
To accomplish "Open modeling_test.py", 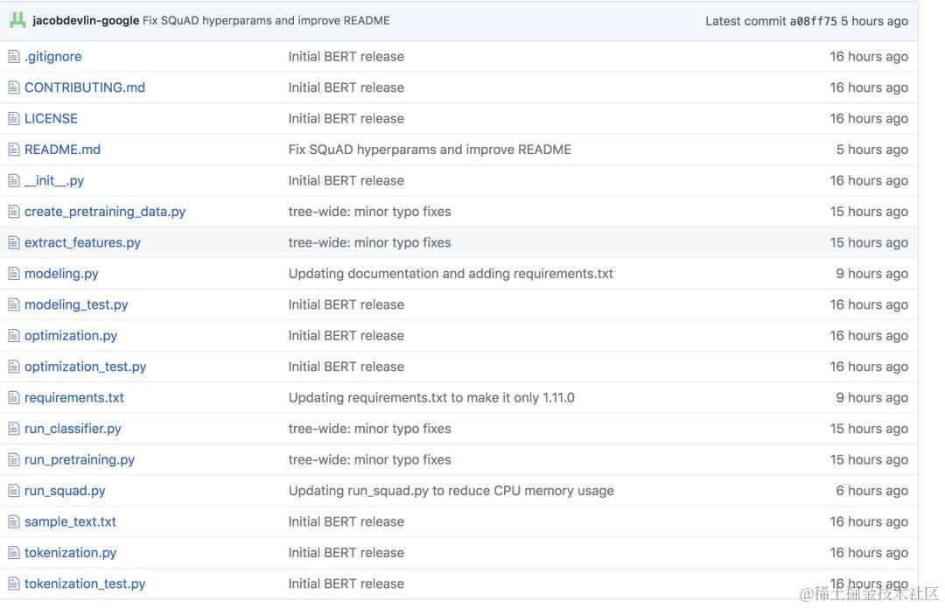I will click(76, 305).
